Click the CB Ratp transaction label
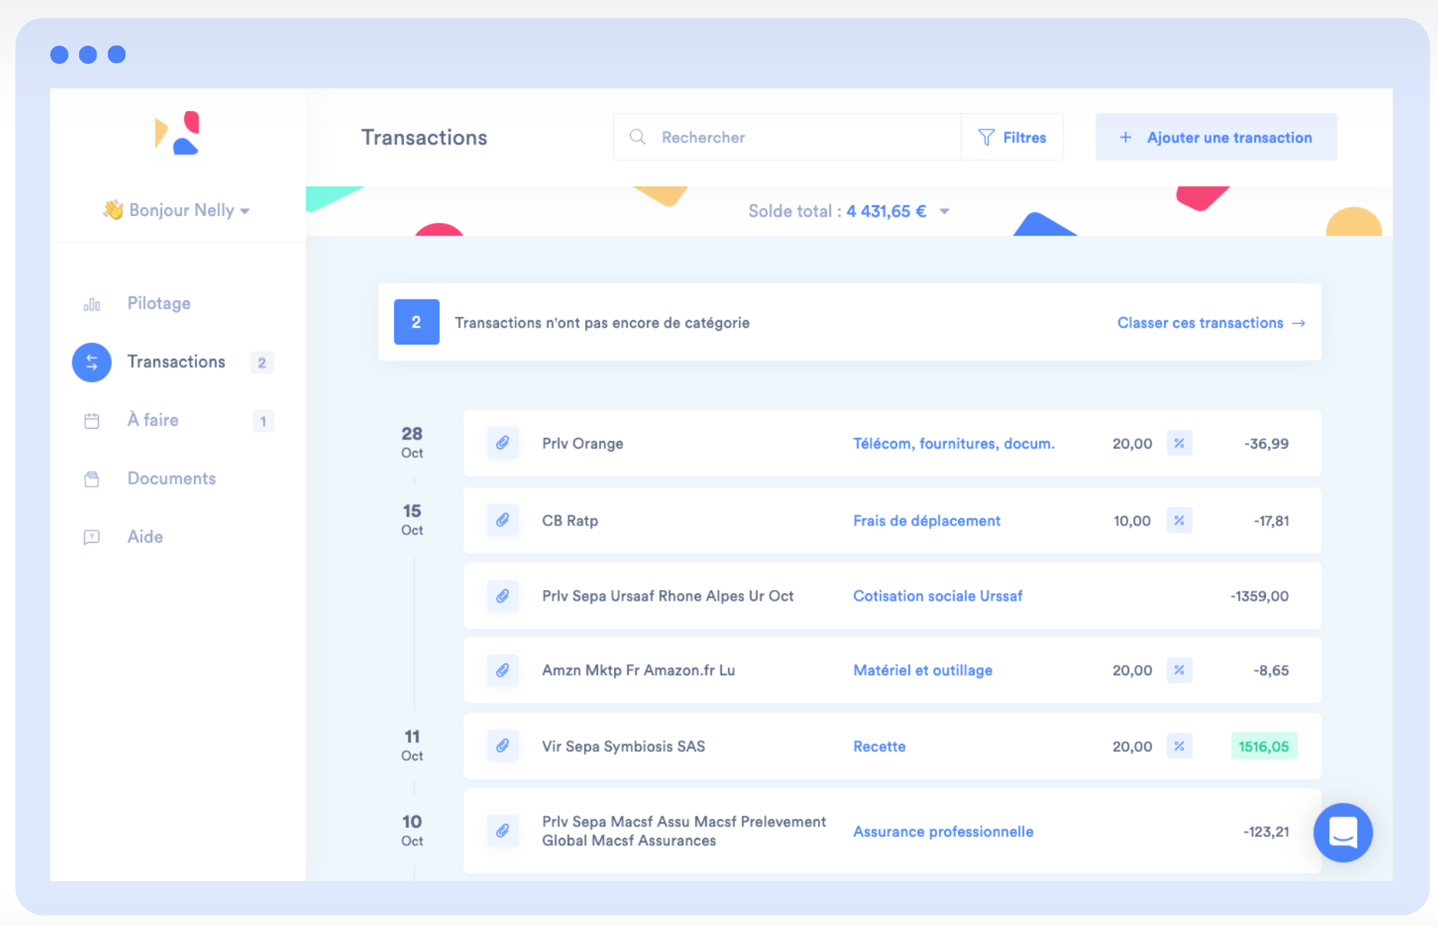 point(570,521)
